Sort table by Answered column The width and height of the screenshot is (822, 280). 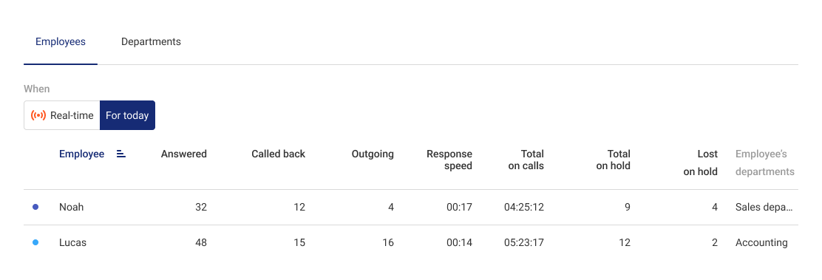[184, 154]
